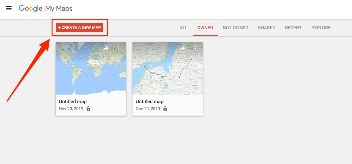Open options menu on Nov 20 map
This screenshot has height=164, width=352.
pyautogui.click(x=118, y=48)
